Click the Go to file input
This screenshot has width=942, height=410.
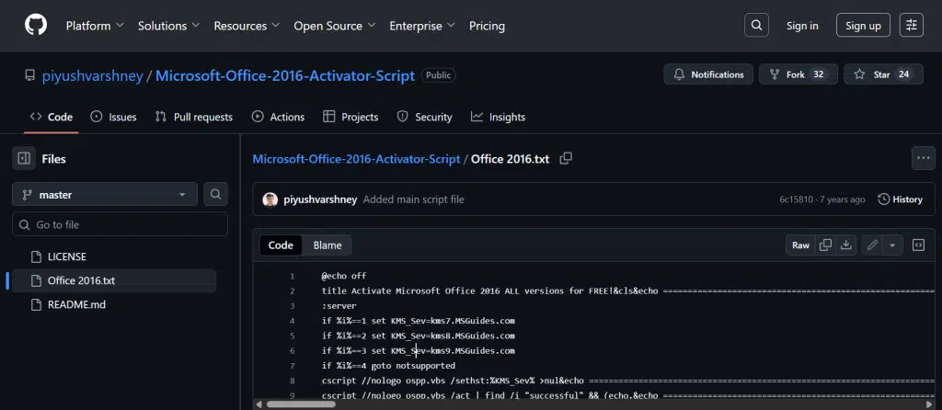pos(120,224)
